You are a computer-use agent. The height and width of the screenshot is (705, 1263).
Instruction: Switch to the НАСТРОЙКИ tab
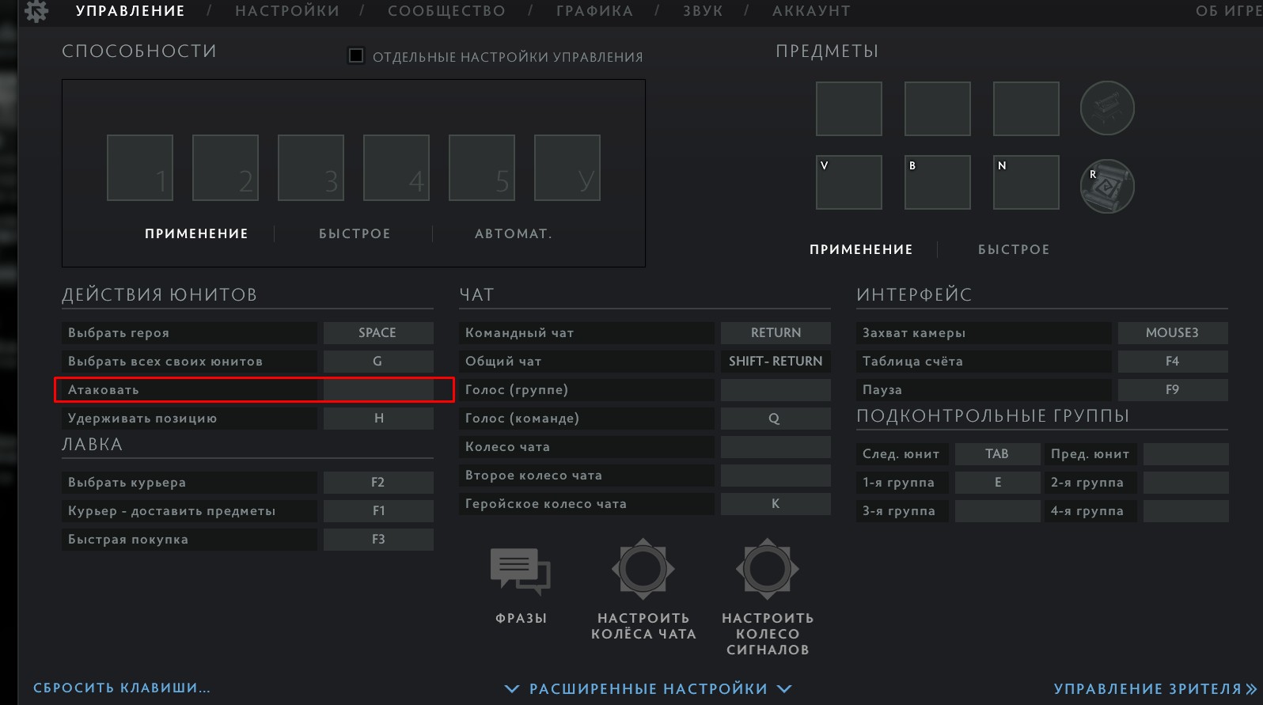click(x=287, y=11)
